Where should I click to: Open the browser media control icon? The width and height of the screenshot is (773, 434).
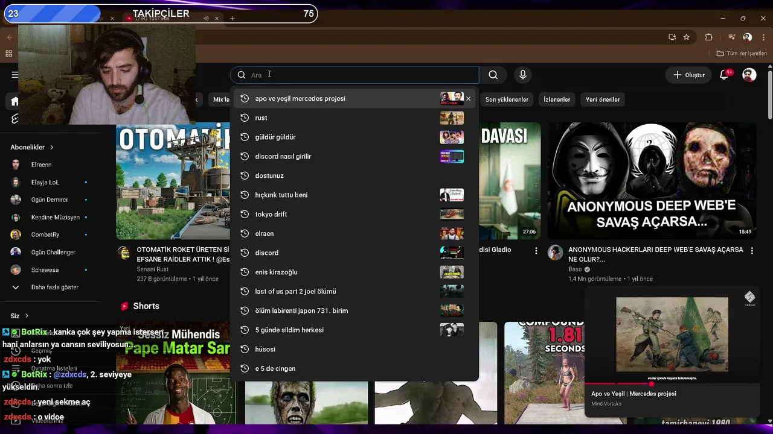click(x=732, y=37)
